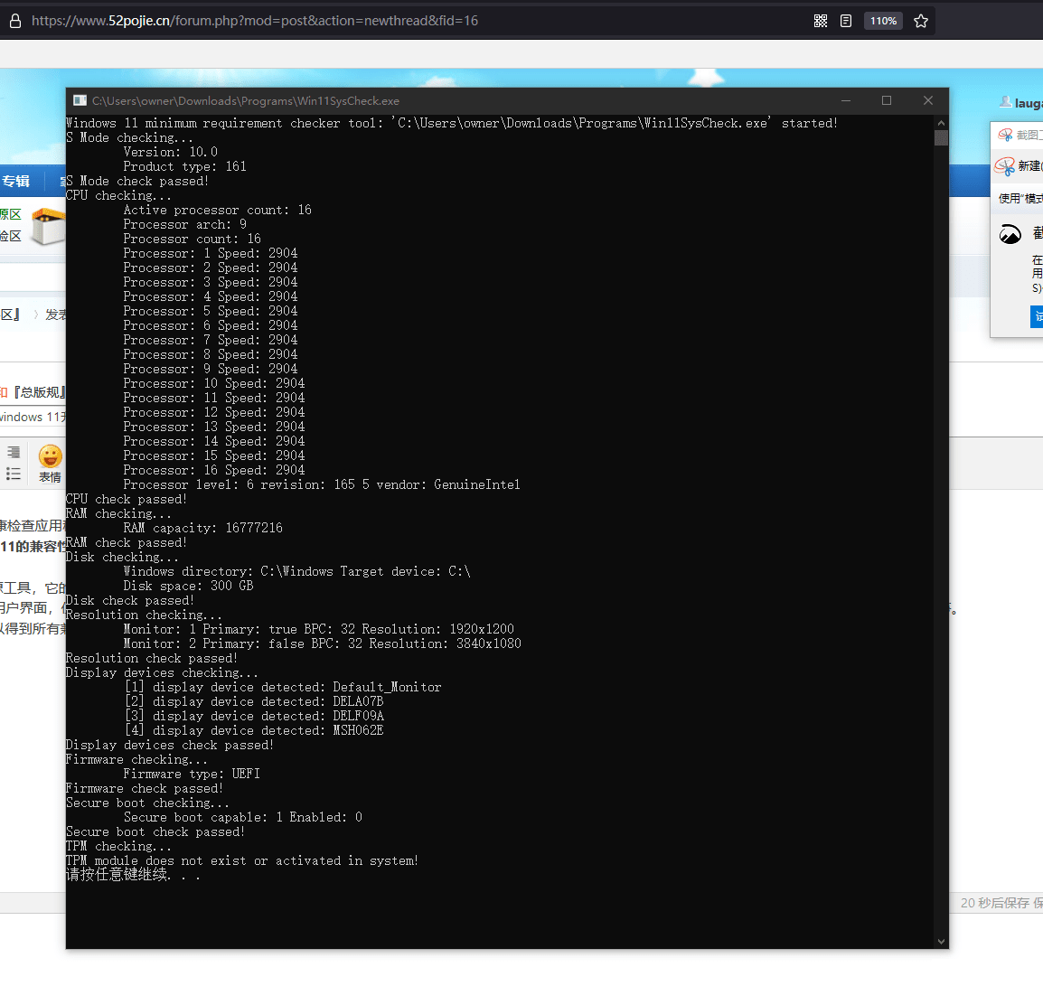Open the lauga user profile link
This screenshot has width=1043, height=1005.
click(1028, 103)
